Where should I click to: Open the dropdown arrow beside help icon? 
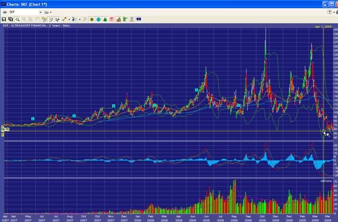pos(334,12)
